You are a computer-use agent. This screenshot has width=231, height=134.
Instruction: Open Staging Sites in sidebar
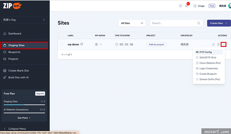[24, 45]
